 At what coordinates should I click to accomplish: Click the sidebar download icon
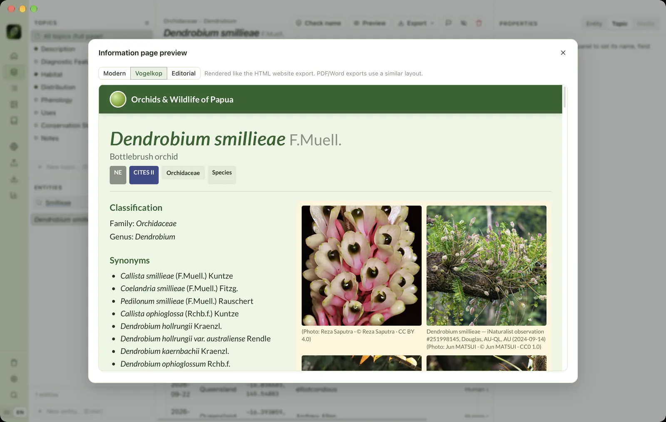pos(14,179)
